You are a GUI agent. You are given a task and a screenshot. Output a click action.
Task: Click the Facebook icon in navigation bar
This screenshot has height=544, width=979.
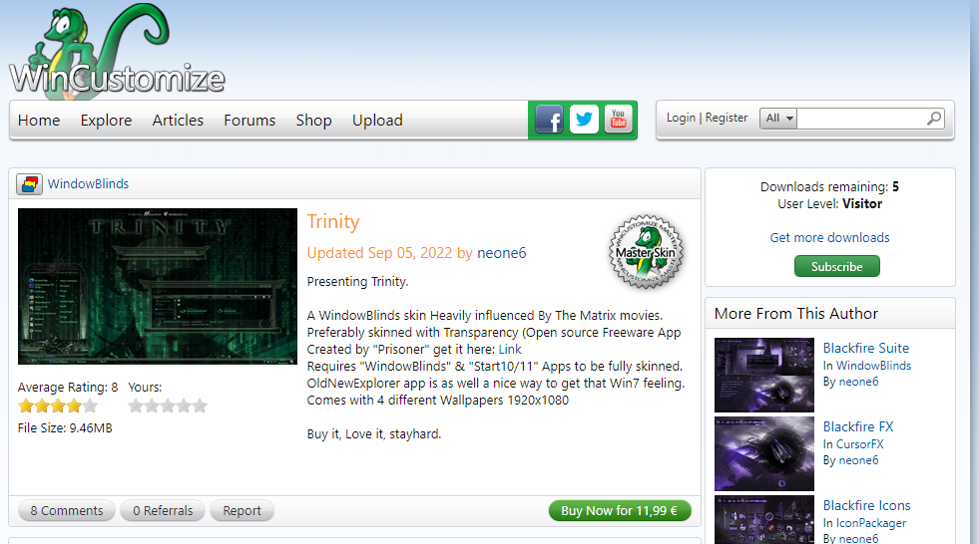tap(549, 120)
